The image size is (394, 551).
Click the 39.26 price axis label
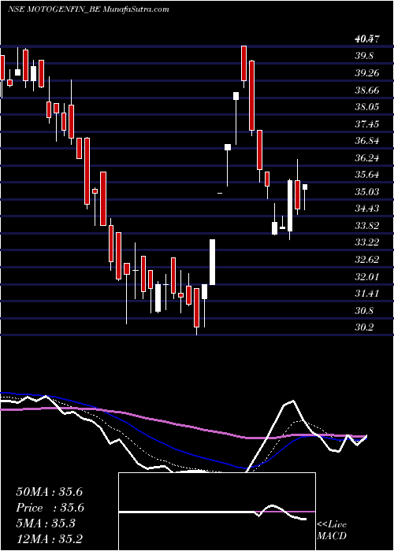[367, 73]
